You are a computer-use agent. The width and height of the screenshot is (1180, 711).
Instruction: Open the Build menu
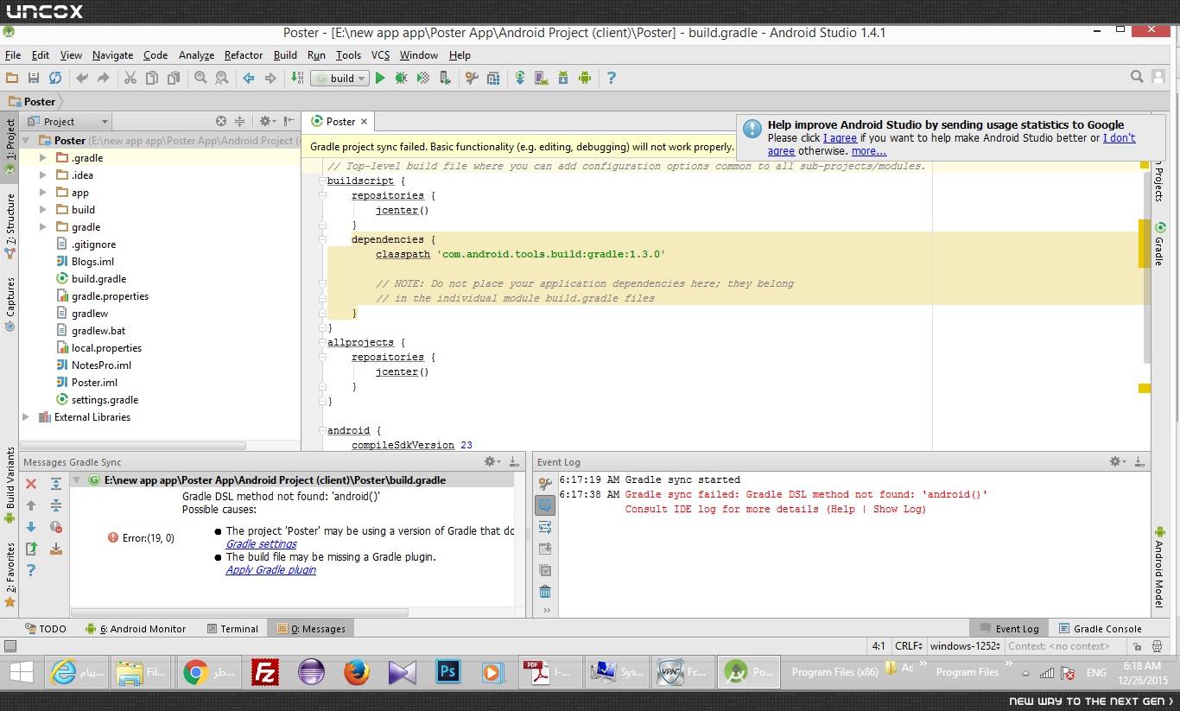(285, 55)
